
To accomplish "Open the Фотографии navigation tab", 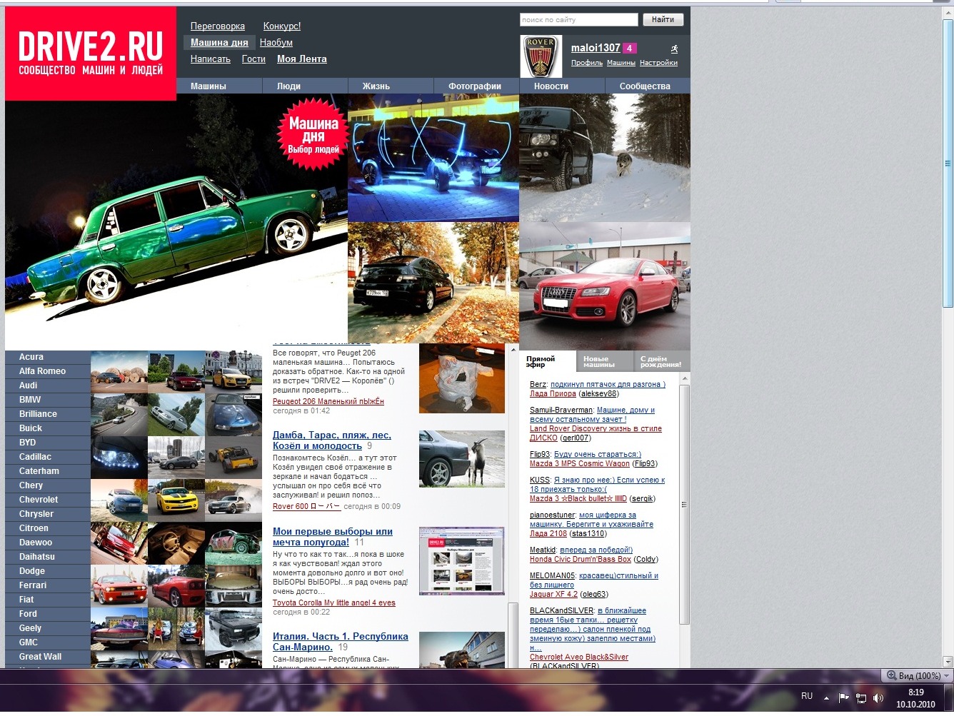I will [x=475, y=86].
